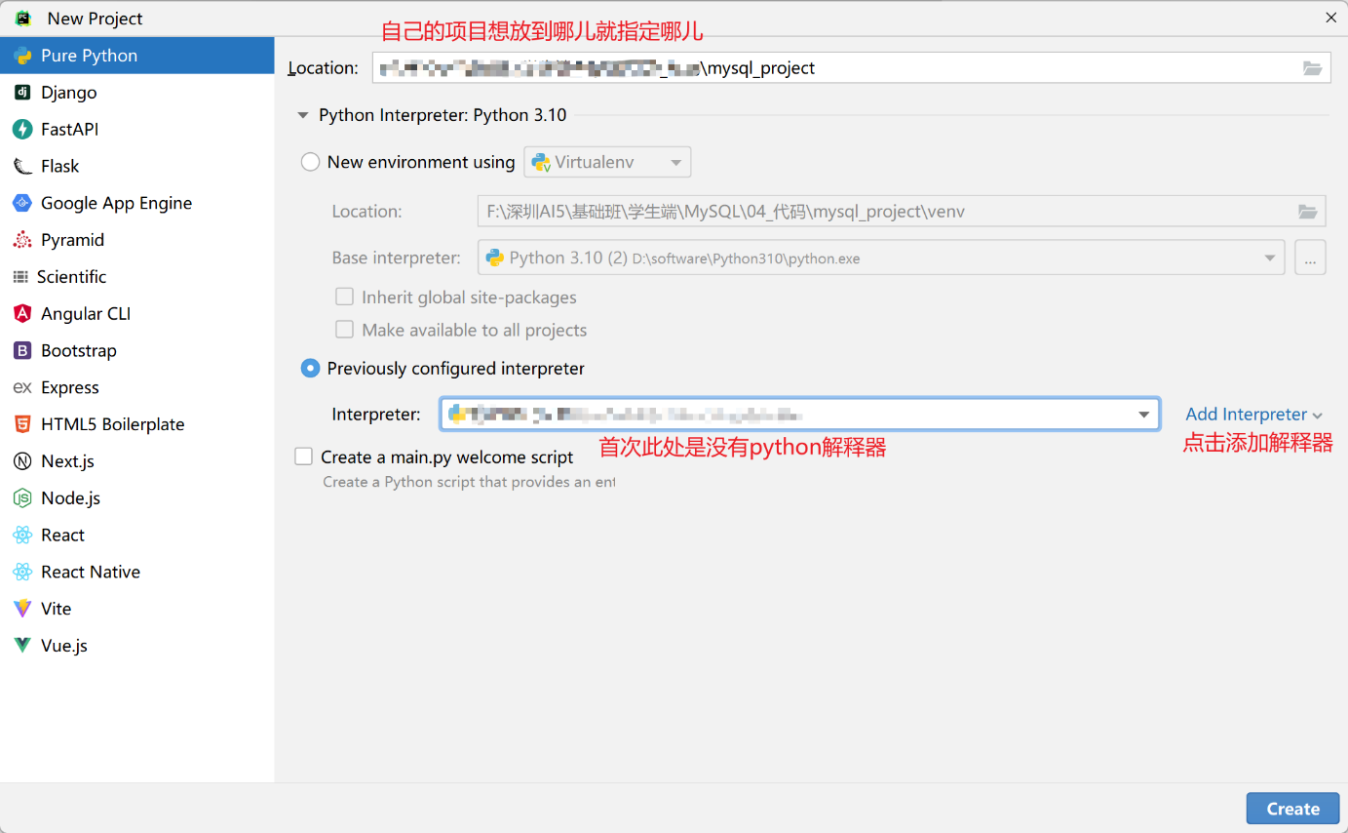Select Pure Python project type
Image resolution: width=1348 pixels, height=833 pixels.
point(136,56)
